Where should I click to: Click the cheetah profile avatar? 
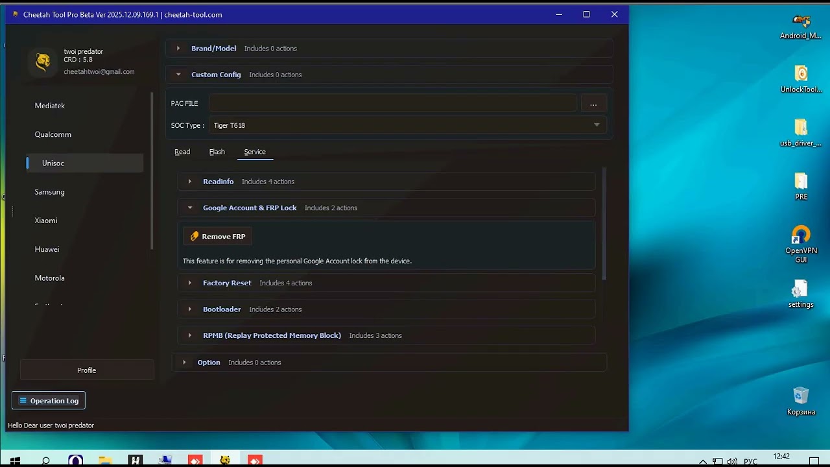coord(43,61)
